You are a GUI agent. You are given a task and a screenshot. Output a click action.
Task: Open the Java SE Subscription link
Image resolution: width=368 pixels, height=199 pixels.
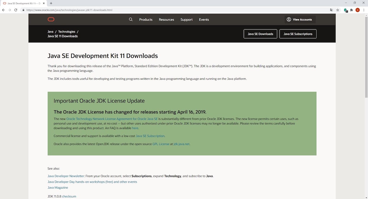click(150, 136)
